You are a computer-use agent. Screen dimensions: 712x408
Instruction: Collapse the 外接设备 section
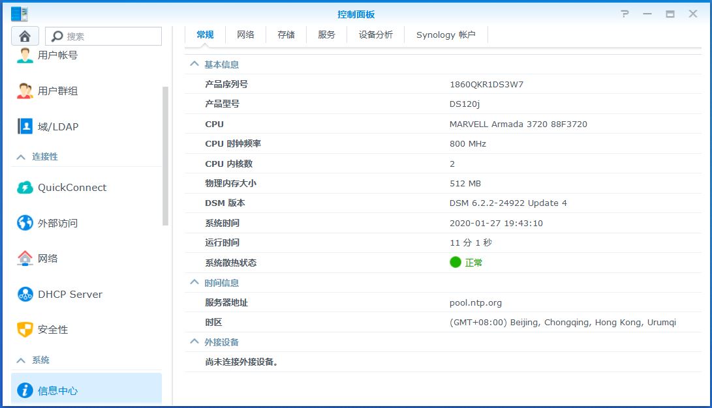click(194, 342)
